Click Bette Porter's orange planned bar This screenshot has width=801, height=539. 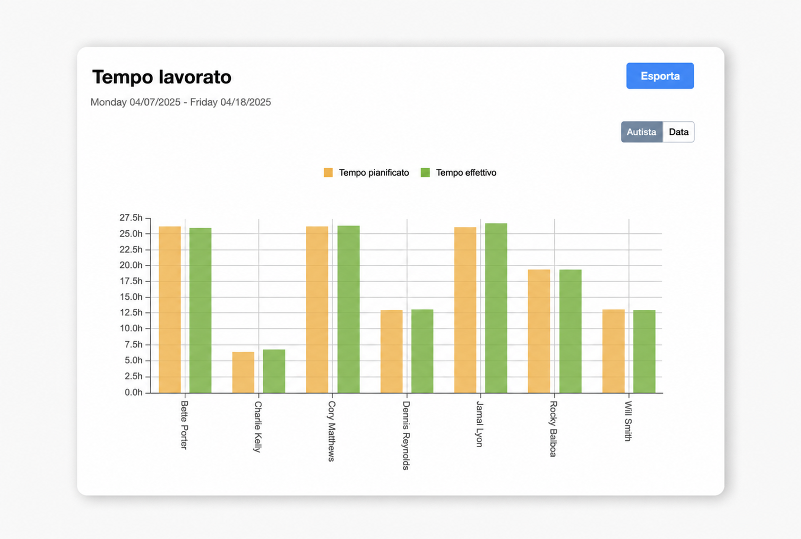point(169,310)
